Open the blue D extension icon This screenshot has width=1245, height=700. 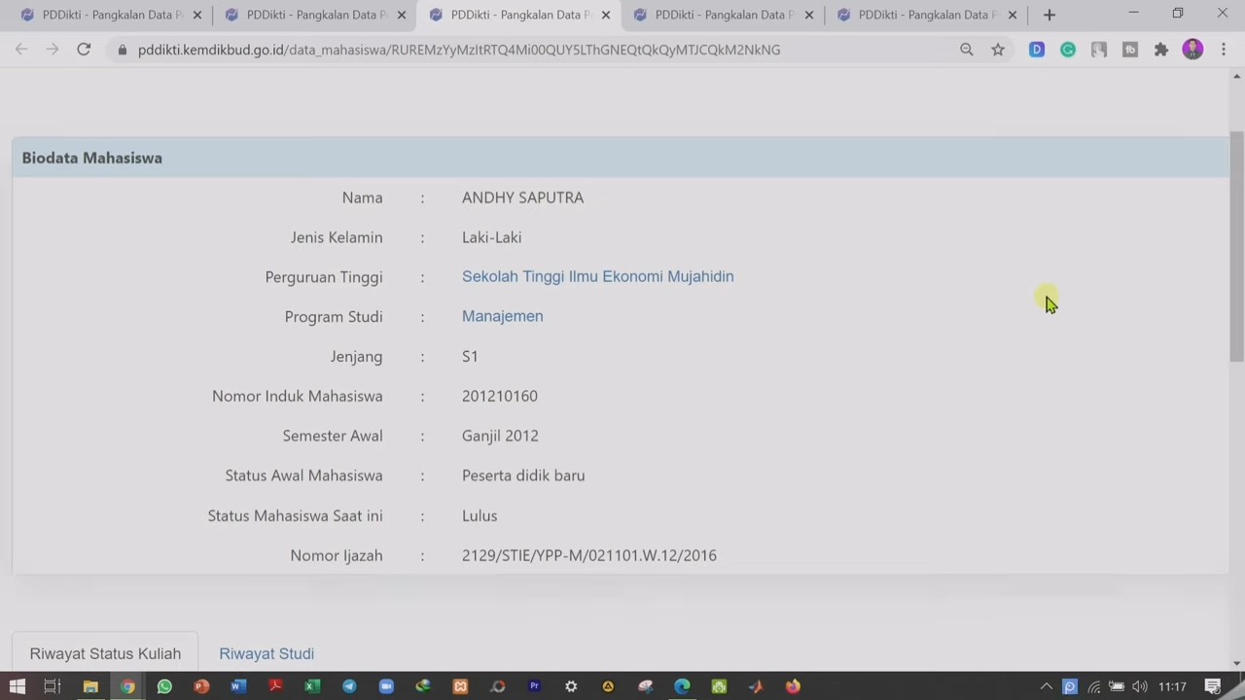coord(1037,50)
